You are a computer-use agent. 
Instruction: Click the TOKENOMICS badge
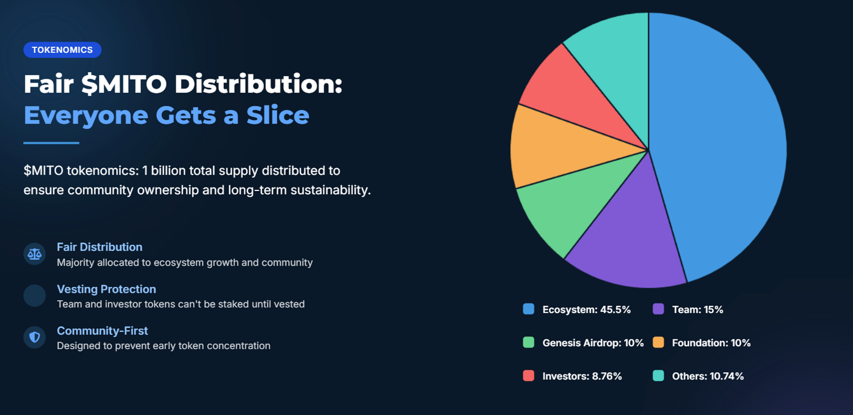point(62,50)
